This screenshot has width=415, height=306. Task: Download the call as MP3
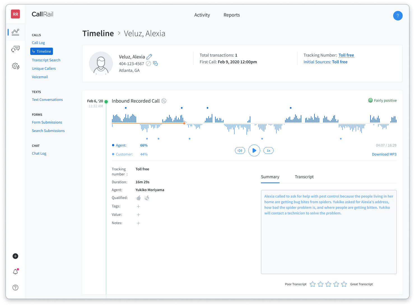click(384, 154)
